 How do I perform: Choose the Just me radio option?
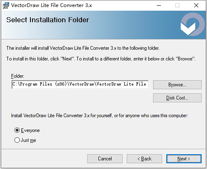click(x=17, y=140)
